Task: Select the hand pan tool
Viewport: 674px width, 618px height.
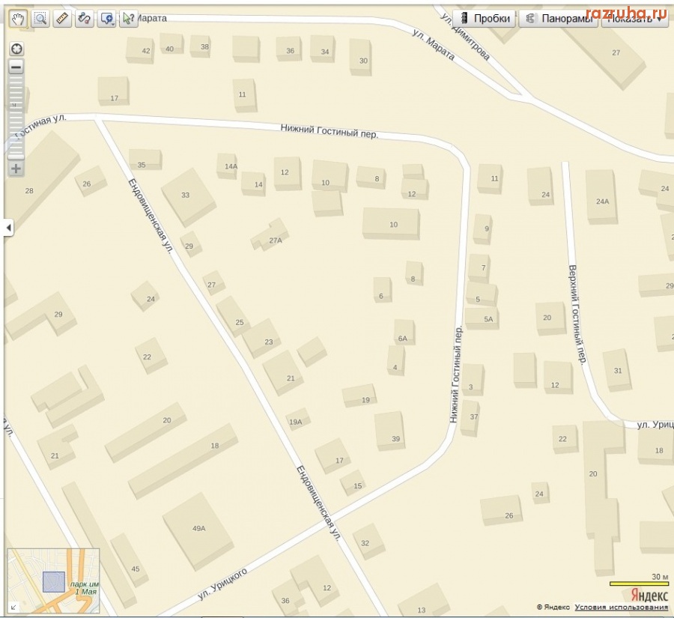Action: [19, 19]
